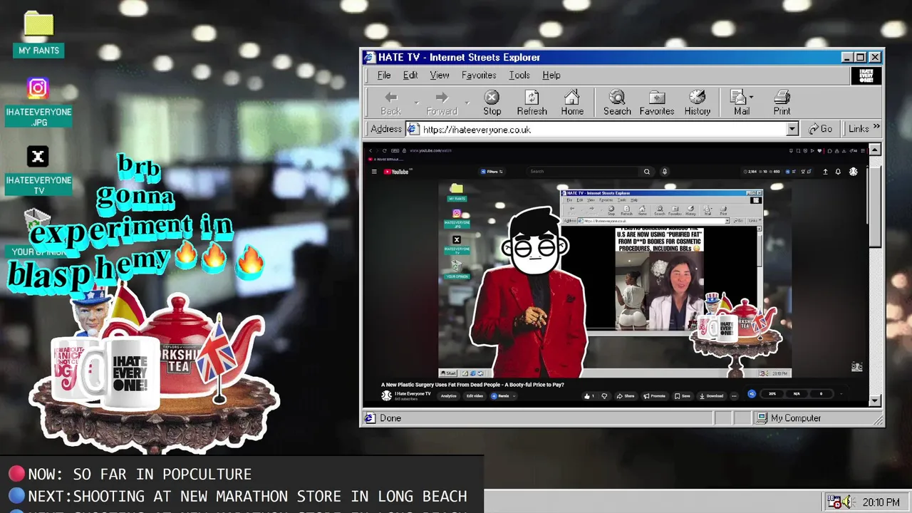The height and width of the screenshot is (513, 912).
Task: Open the Help menu
Action: point(551,76)
